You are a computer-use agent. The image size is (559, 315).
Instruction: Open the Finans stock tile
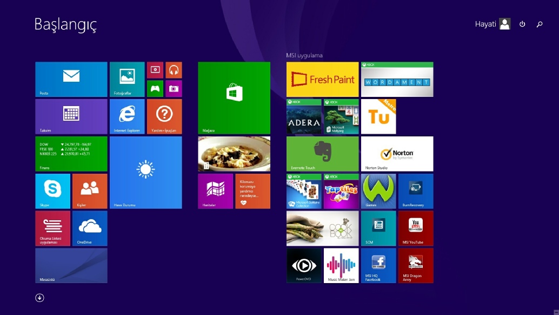tap(71, 154)
